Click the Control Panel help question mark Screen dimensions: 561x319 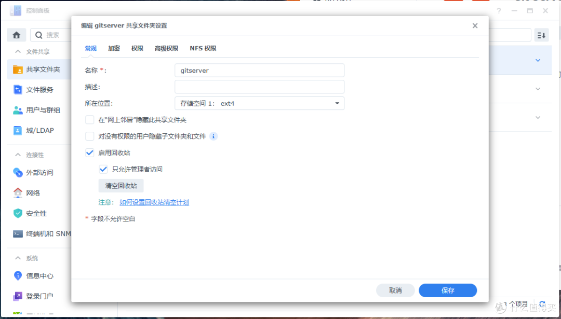click(x=499, y=11)
